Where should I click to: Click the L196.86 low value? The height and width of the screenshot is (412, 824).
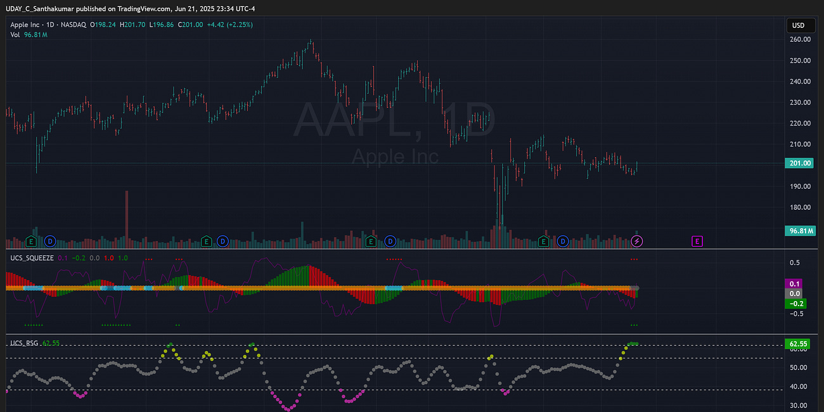(162, 25)
